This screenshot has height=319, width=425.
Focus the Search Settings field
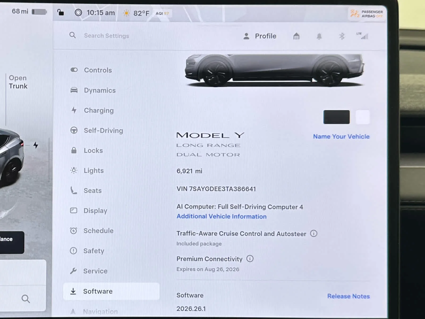pos(107,36)
